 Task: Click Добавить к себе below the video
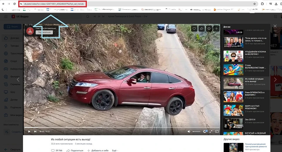(98, 151)
